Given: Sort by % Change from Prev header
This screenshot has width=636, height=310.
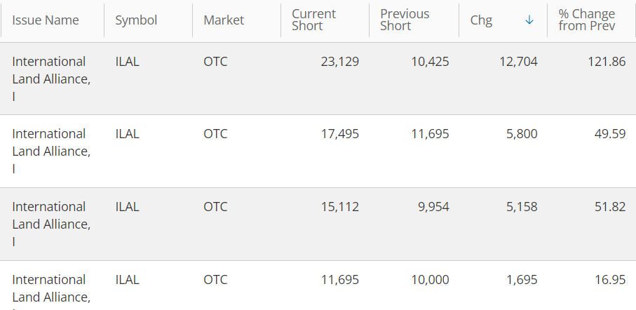Looking at the screenshot, I should click(586, 20).
